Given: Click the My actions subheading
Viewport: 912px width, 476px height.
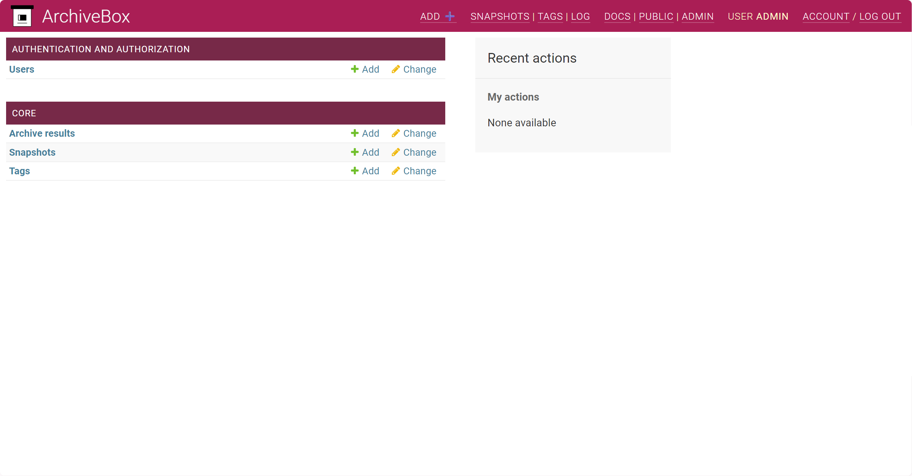Looking at the screenshot, I should tap(513, 97).
